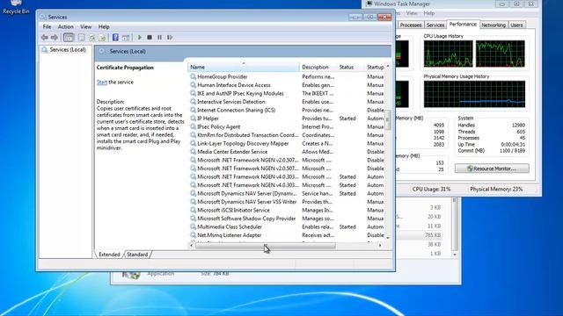Image resolution: width=563 pixels, height=316 pixels.
Task: Select the Interactive Services Detection service
Action: pos(231,102)
